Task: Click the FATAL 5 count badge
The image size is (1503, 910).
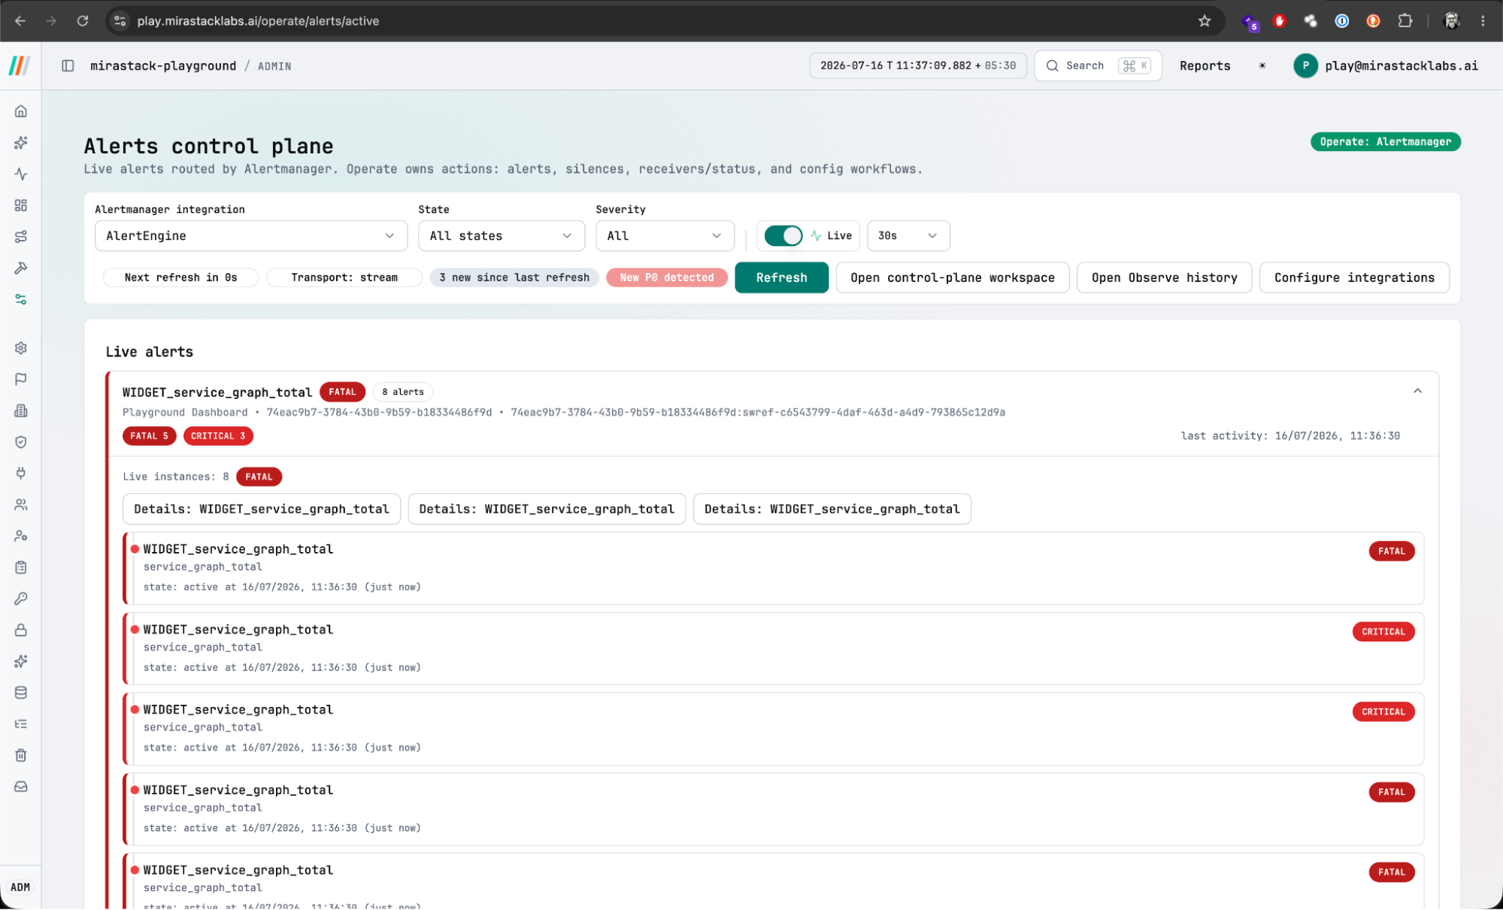Action: coord(150,436)
